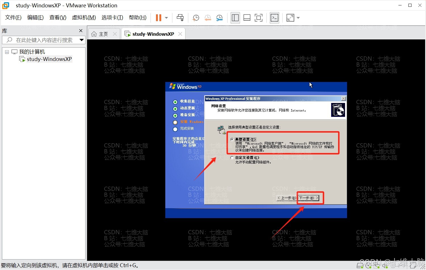Open the console view terminal icon
This screenshot has width=426, height=270.
coord(274,18)
